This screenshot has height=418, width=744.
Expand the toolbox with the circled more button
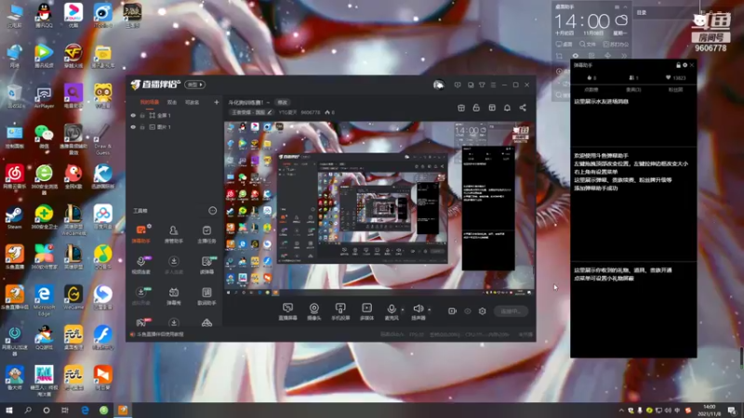213,211
